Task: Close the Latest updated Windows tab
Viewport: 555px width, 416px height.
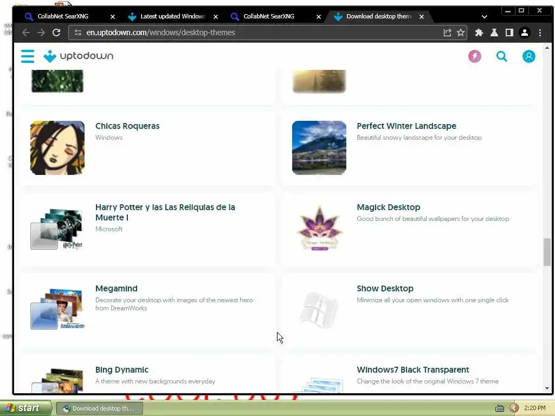Action: point(216,17)
